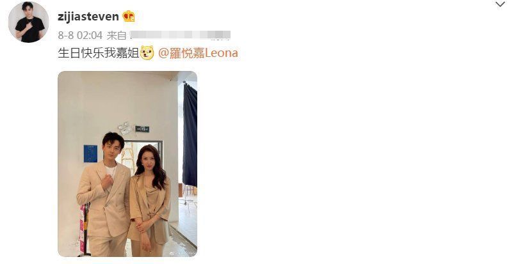
Task: Click the white wall devices above exit sign
Action: [x=125, y=128]
